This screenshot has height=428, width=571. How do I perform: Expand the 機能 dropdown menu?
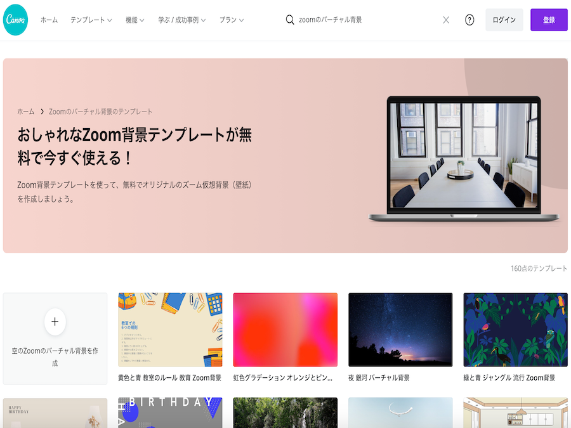[135, 20]
